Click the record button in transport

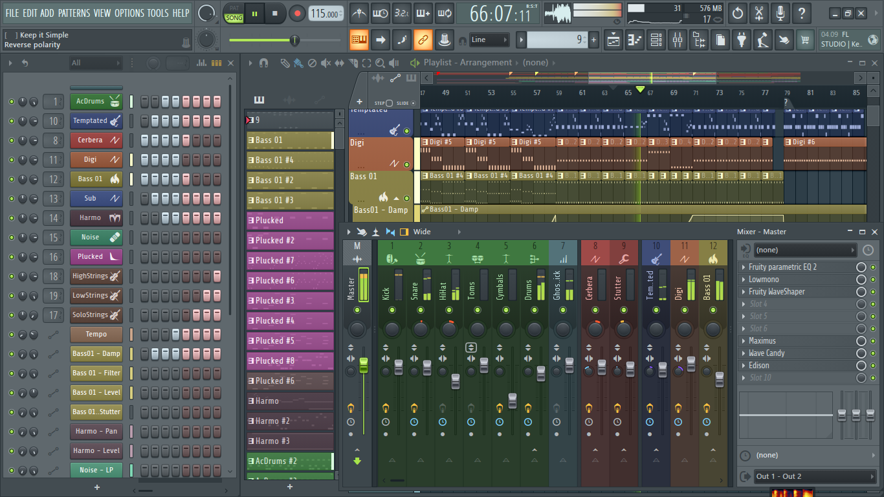pyautogui.click(x=297, y=14)
